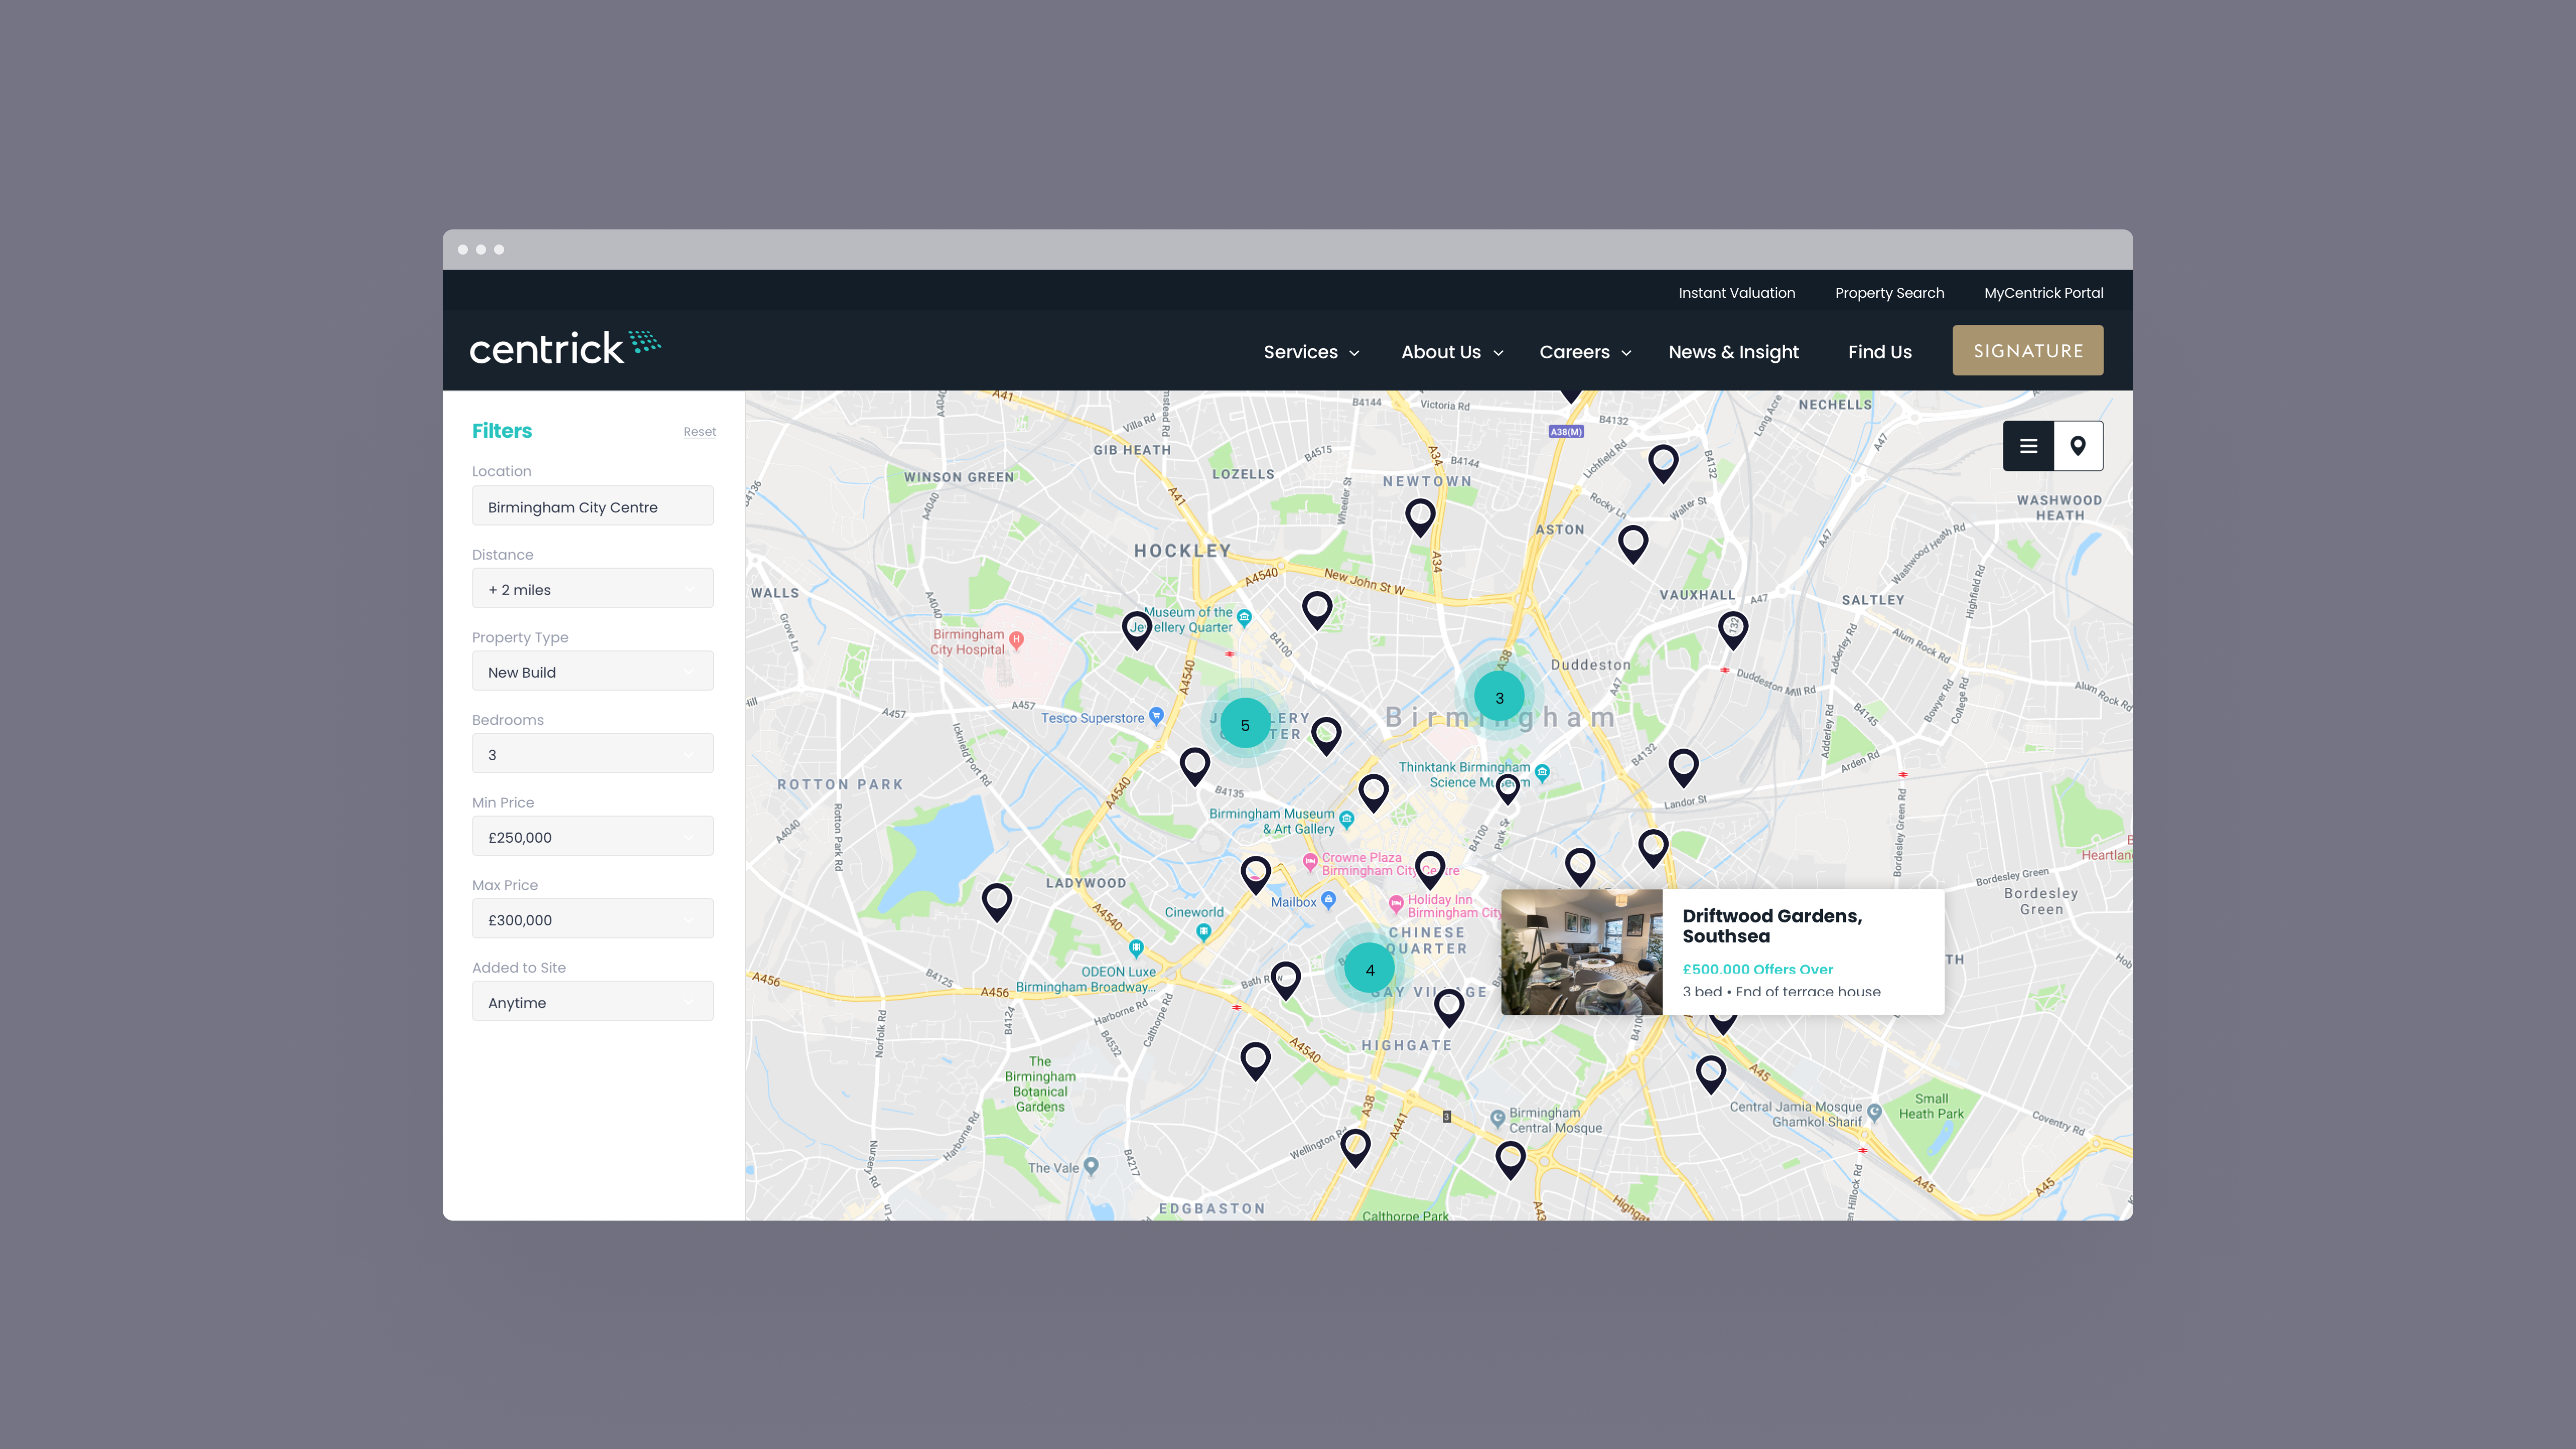Open the Instant Valuation link
2576x1449 pixels.
[x=1736, y=293]
